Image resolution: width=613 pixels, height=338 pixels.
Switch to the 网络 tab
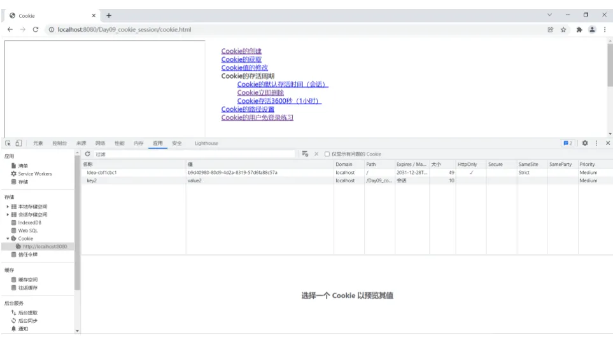click(x=100, y=143)
